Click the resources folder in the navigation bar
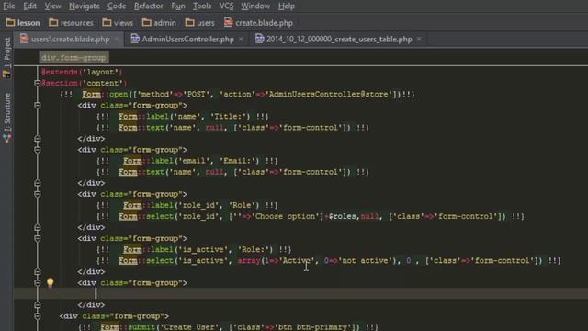Viewport: 588px width, 331px height. point(72,23)
